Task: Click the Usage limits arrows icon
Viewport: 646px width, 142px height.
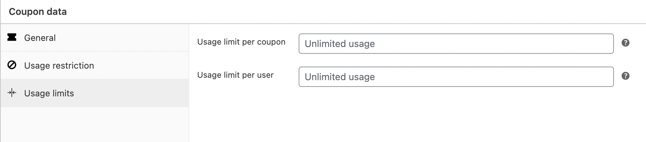Action: pyautogui.click(x=12, y=93)
